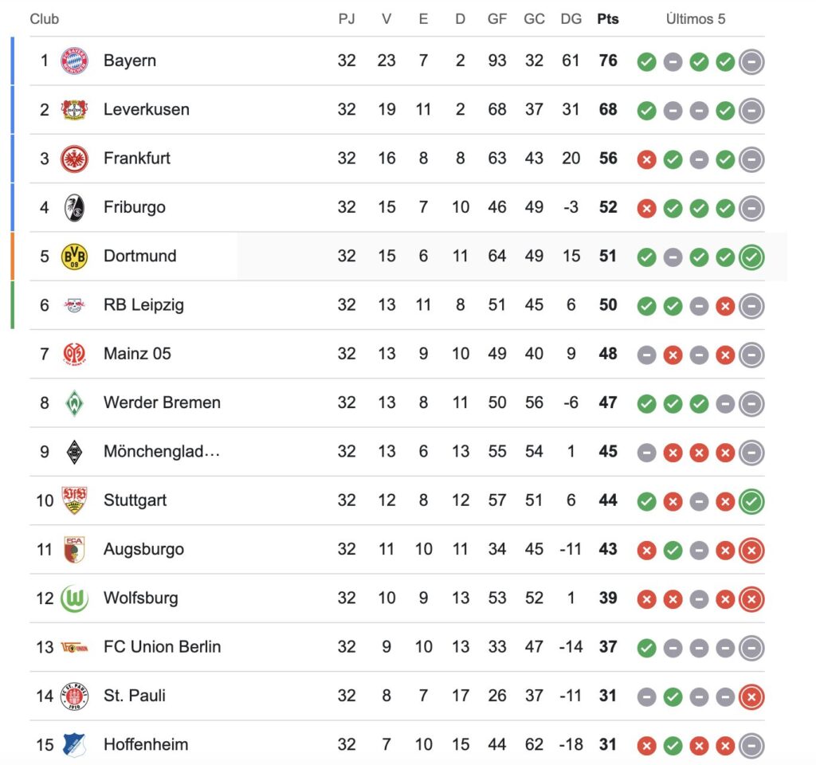Click the Últimos 5 column header
Image resolution: width=816 pixels, height=765 pixels.
(695, 19)
